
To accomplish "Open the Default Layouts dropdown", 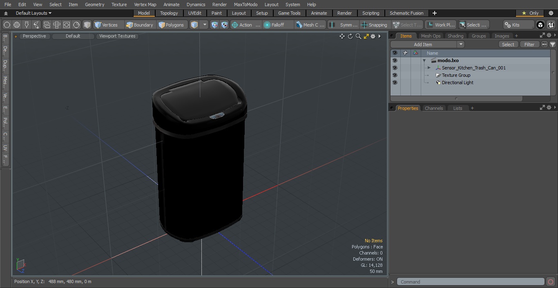I will click(33, 13).
